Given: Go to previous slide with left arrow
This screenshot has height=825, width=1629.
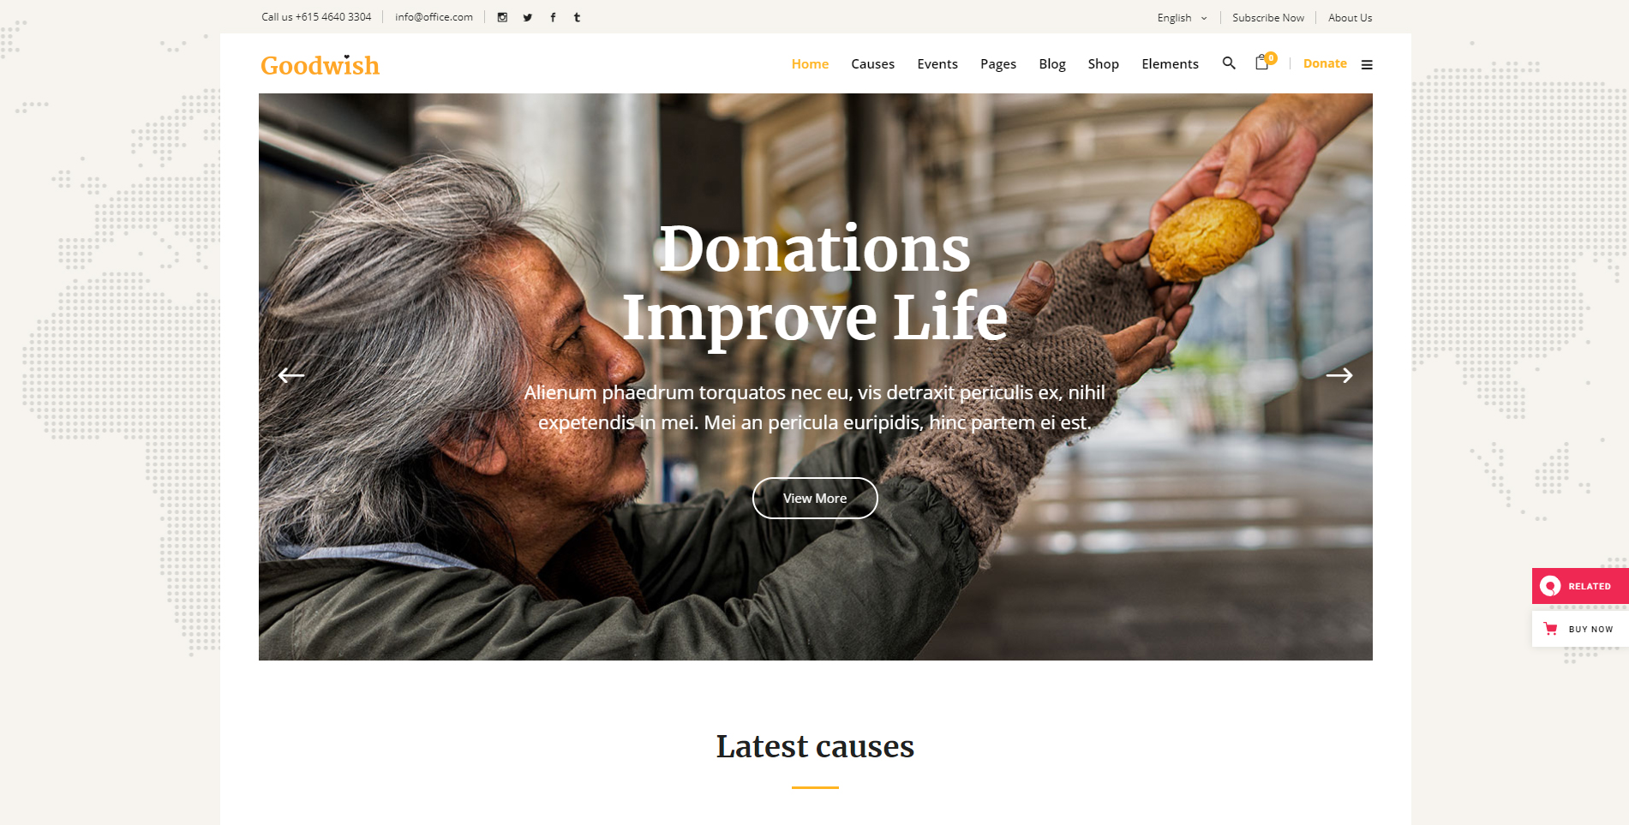Looking at the screenshot, I should pyautogui.click(x=291, y=375).
